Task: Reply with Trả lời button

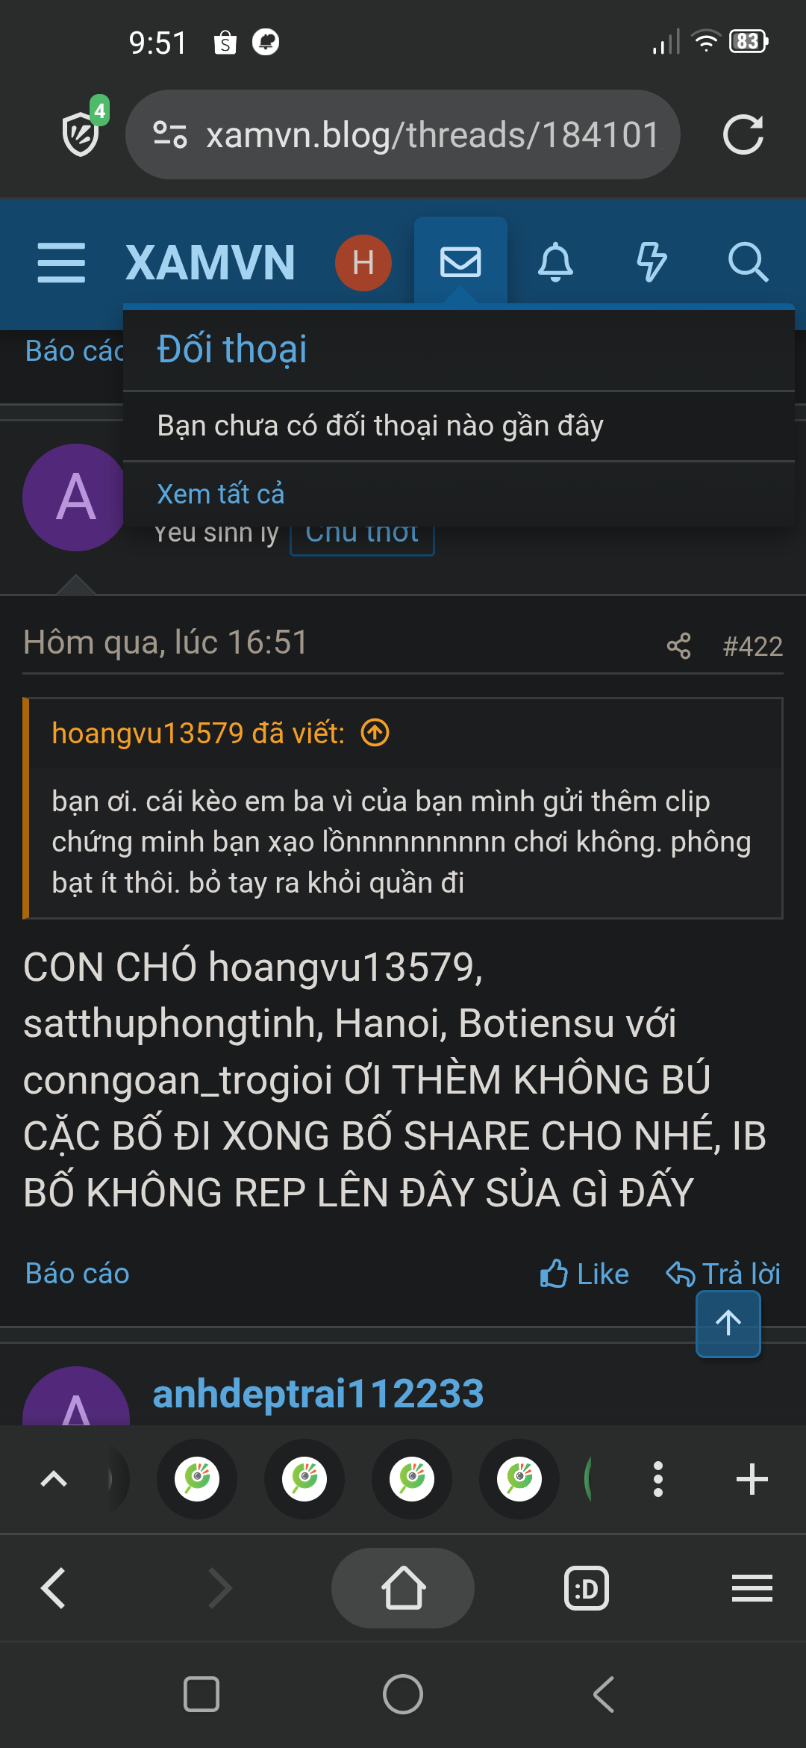Action: point(722,1274)
